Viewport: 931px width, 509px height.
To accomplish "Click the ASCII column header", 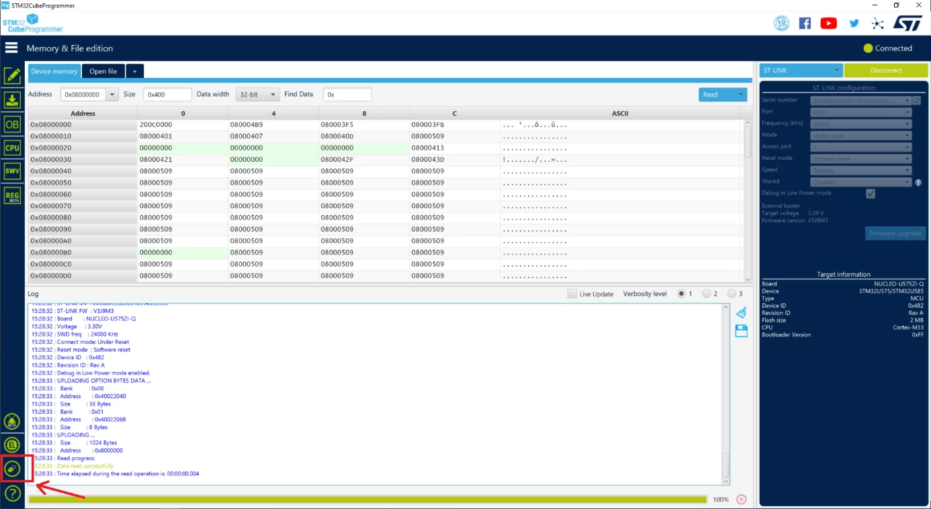I will pos(620,113).
